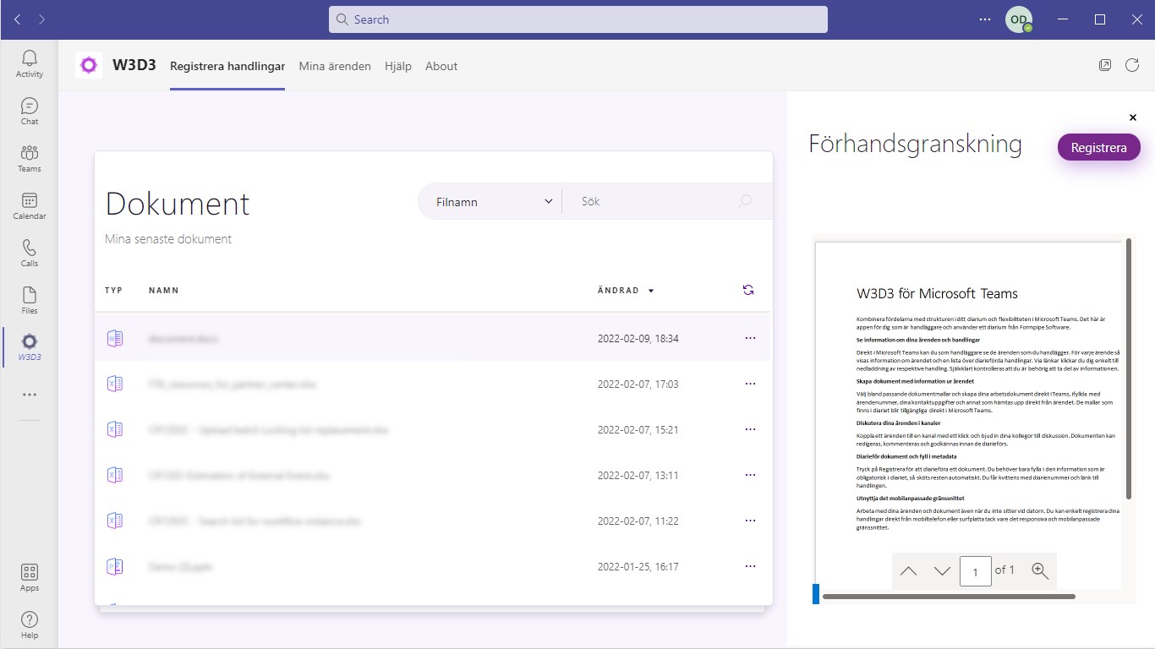Open the Hjälp tab
1155x649 pixels.
398,66
